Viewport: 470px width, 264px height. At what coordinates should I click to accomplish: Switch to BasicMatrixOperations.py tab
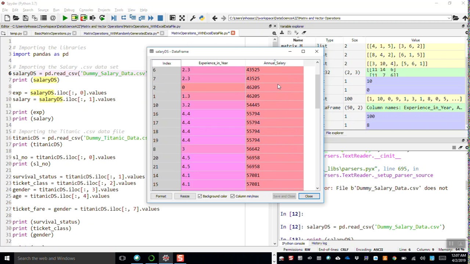point(53,33)
